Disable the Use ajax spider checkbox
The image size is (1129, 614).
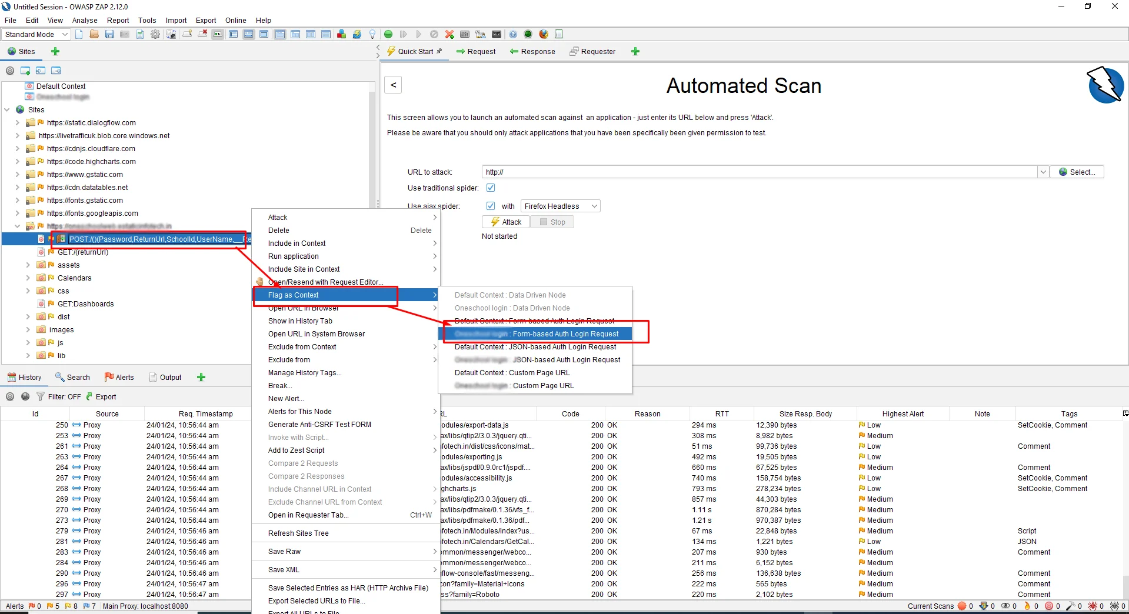click(491, 206)
